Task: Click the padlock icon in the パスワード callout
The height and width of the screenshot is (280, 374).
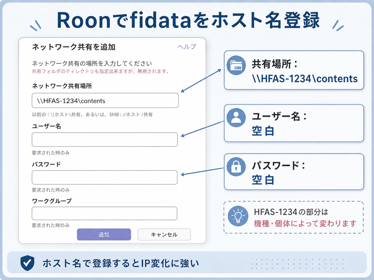Action: point(236,167)
